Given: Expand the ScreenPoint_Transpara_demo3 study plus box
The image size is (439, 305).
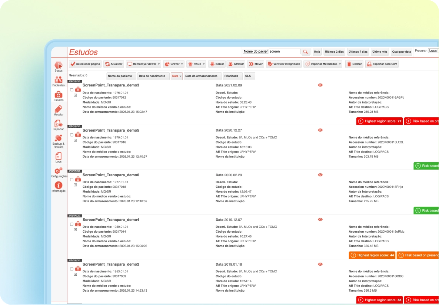Looking at the screenshot, I should coord(75,95).
